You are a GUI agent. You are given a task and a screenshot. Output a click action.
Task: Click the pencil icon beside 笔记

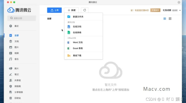click(x=11, y=74)
